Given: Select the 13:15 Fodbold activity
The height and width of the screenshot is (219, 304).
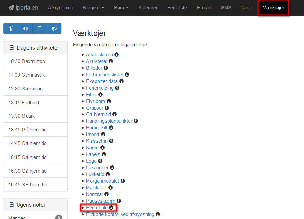Looking at the screenshot, I should 35,102.
